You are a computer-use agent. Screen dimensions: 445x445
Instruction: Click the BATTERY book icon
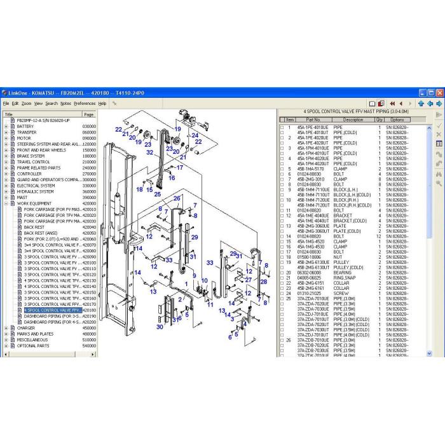(13, 127)
